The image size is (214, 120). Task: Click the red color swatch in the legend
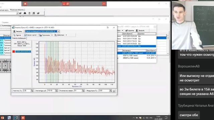click(x=14, y=51)
